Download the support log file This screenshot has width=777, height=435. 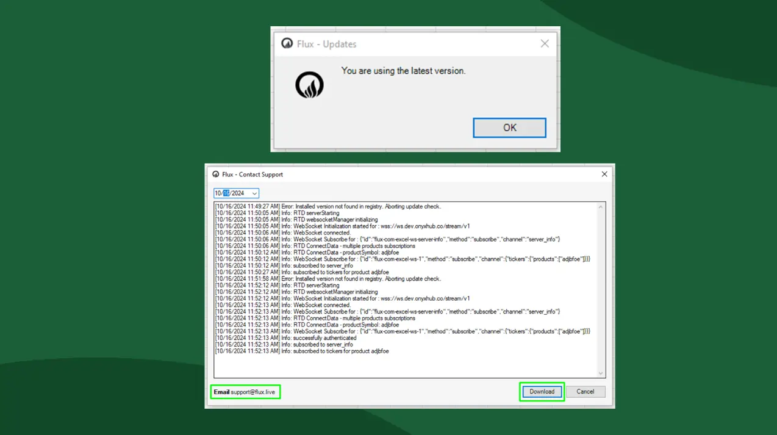click(x=542, y=392)
